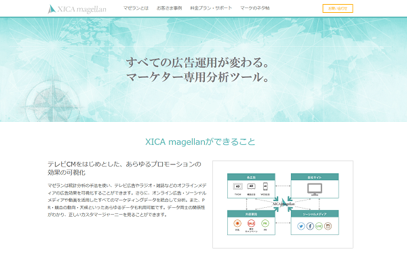Click the green PR circle icon
The image size is (407, 256).
click(265, 223)
